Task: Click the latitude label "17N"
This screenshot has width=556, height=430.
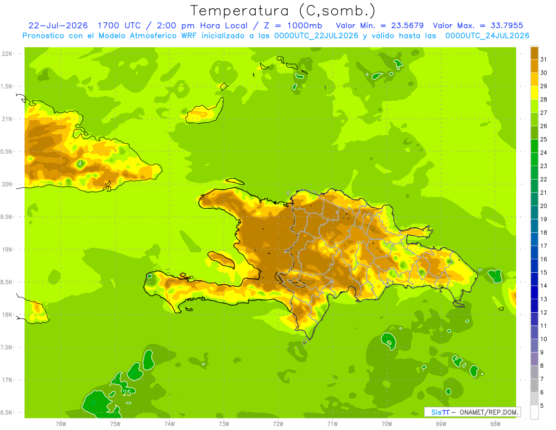Action: coord(7,380)
